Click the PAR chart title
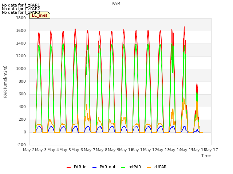This screenshot has width=233, height=174. (116, 4)
